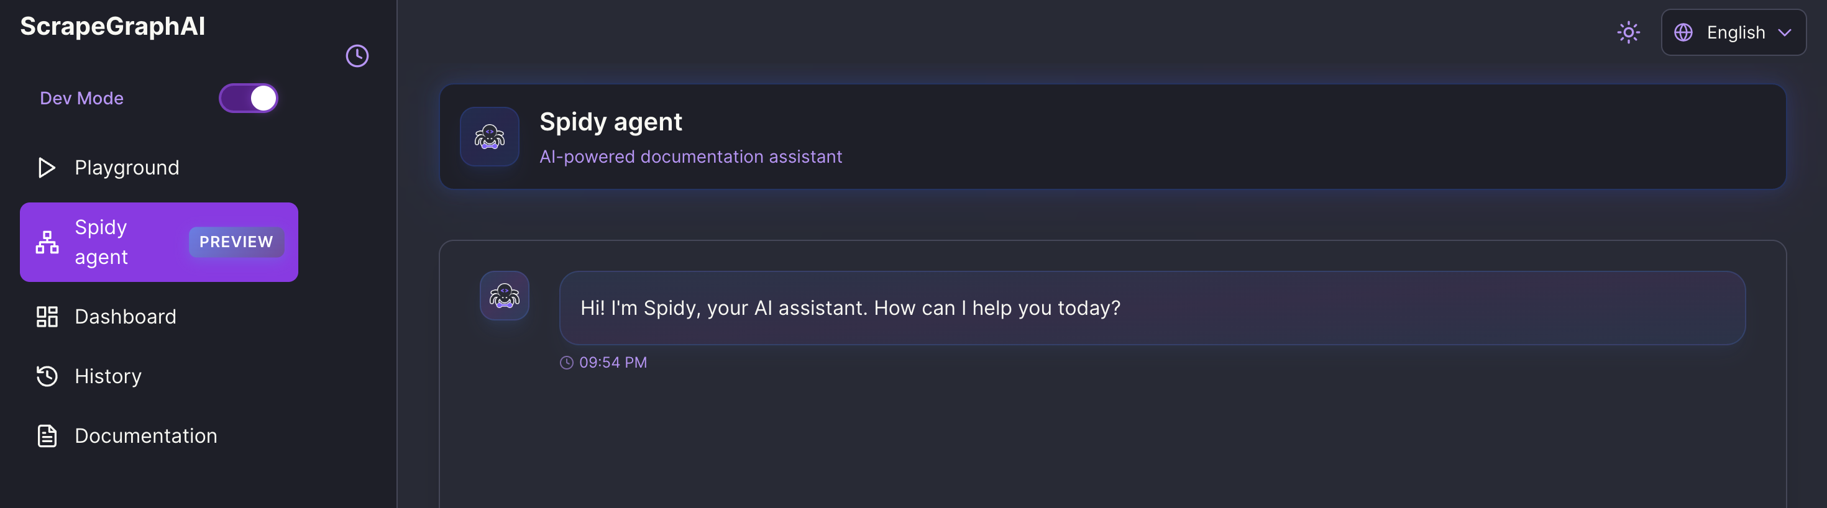Switch theme using the sun icon
The width and height of the screenshot is (1827, 508).
(x=1628, y=32)
